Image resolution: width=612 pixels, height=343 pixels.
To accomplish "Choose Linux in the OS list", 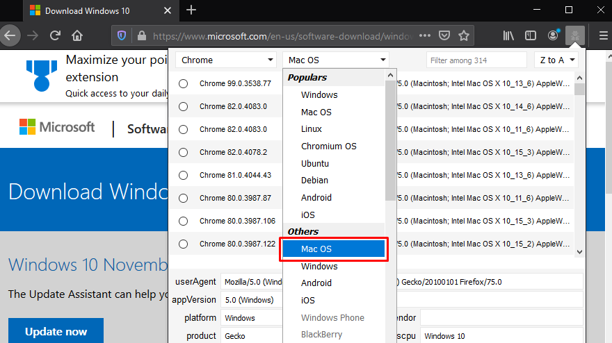I will click(x=334, y=129).
